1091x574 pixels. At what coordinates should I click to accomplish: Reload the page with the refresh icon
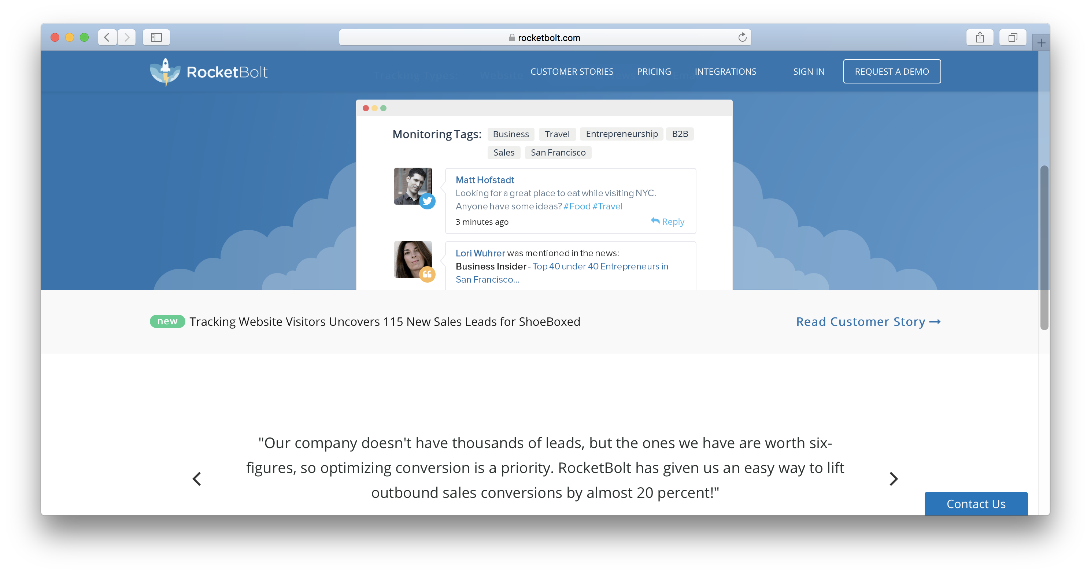(x=742, y=37)
